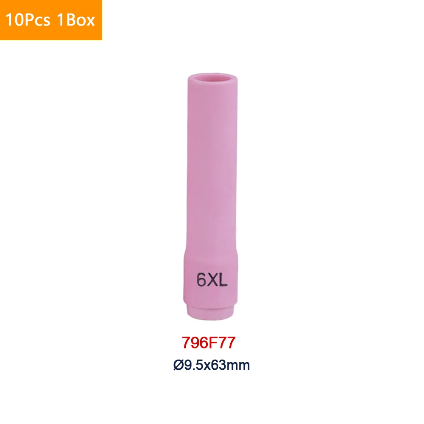Click the digit 6 printed on the nozzle
The height and width of the screenshot is (424, 424).
pos(201,279)
